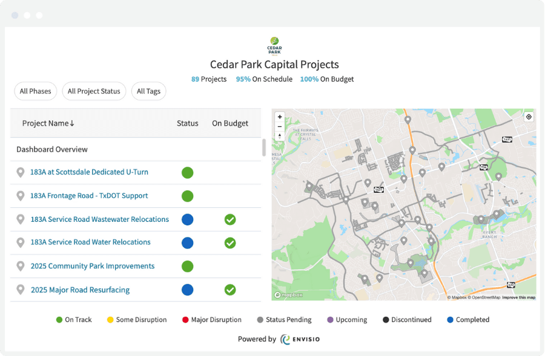
Task: Open 183A Service Road Water Relocations project
Action: (x=90, y=242)
